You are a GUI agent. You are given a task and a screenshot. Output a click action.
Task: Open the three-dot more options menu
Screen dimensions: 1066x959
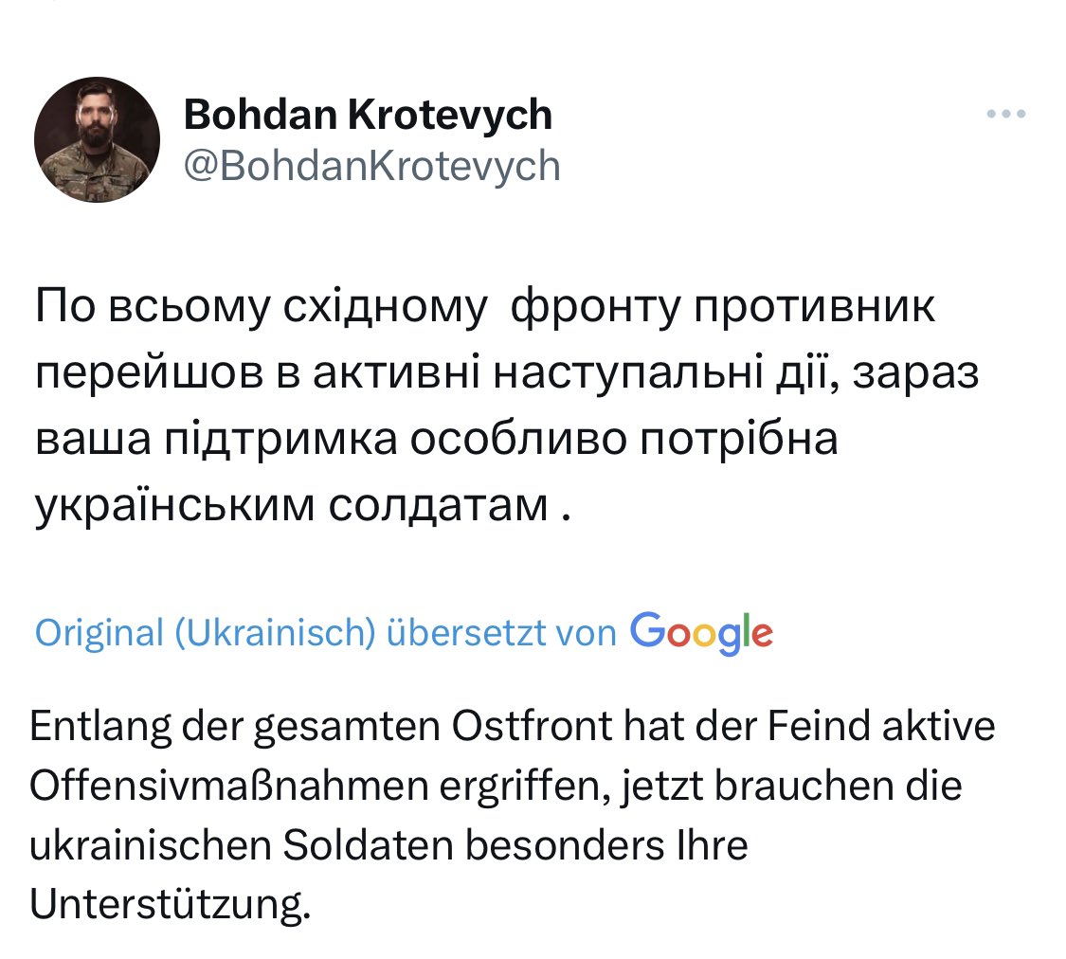tap(1006, 115)
